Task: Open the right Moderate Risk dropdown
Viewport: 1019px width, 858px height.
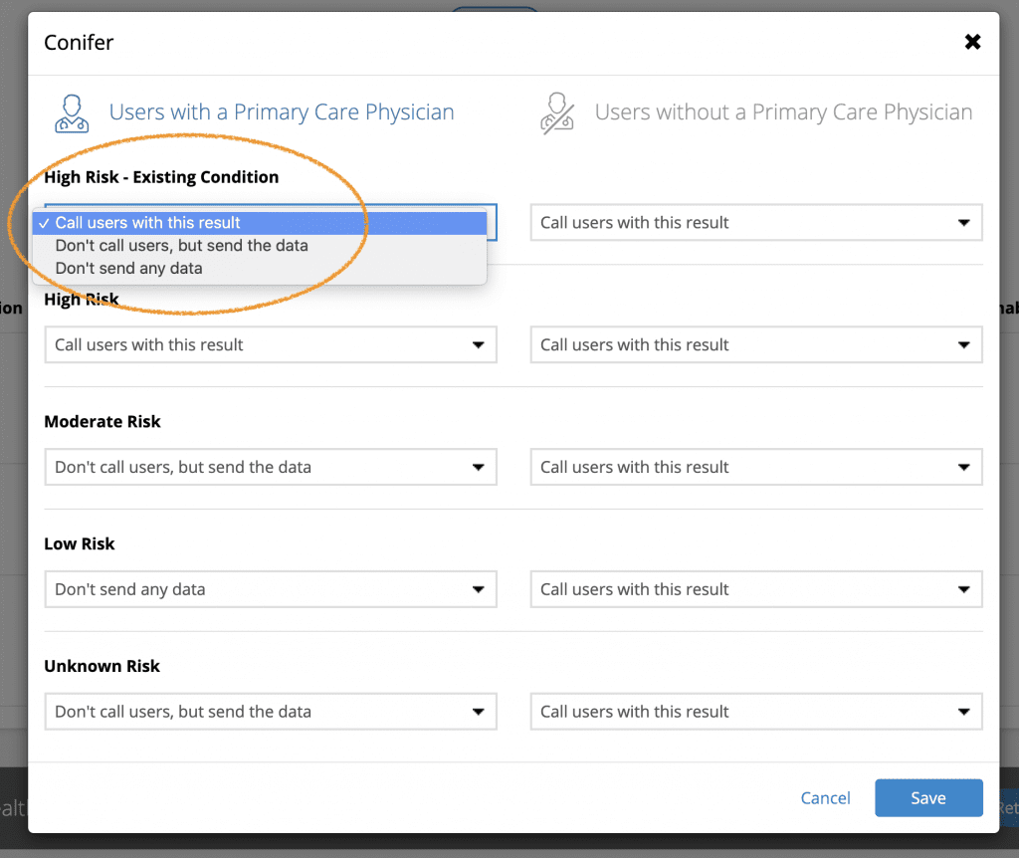Action: point(756,467)
